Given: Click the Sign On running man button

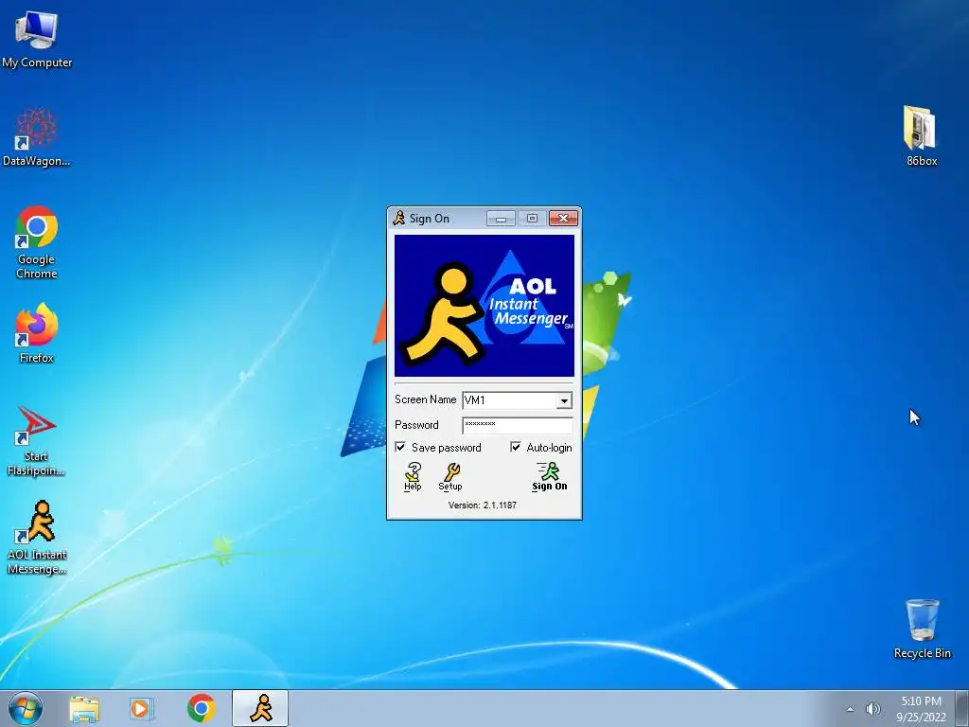Looking at the screenshot, I should pyautogui.click(x=549, y=477).
